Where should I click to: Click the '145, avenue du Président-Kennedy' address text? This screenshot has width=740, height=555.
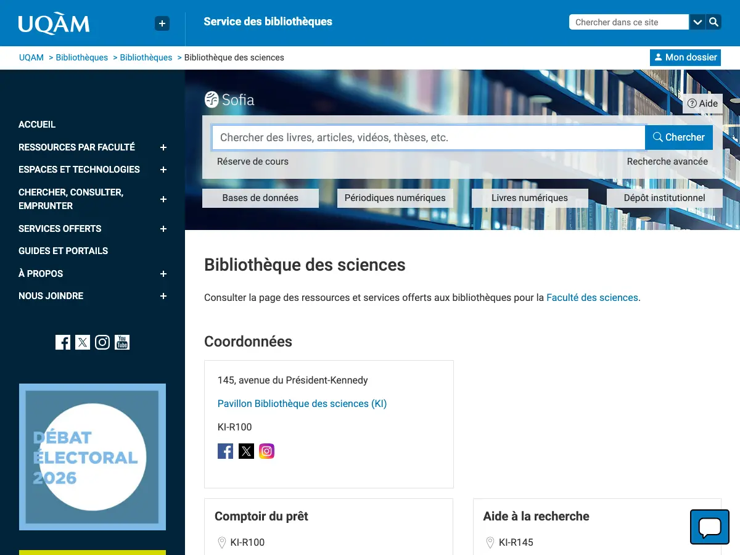point(293,380)
